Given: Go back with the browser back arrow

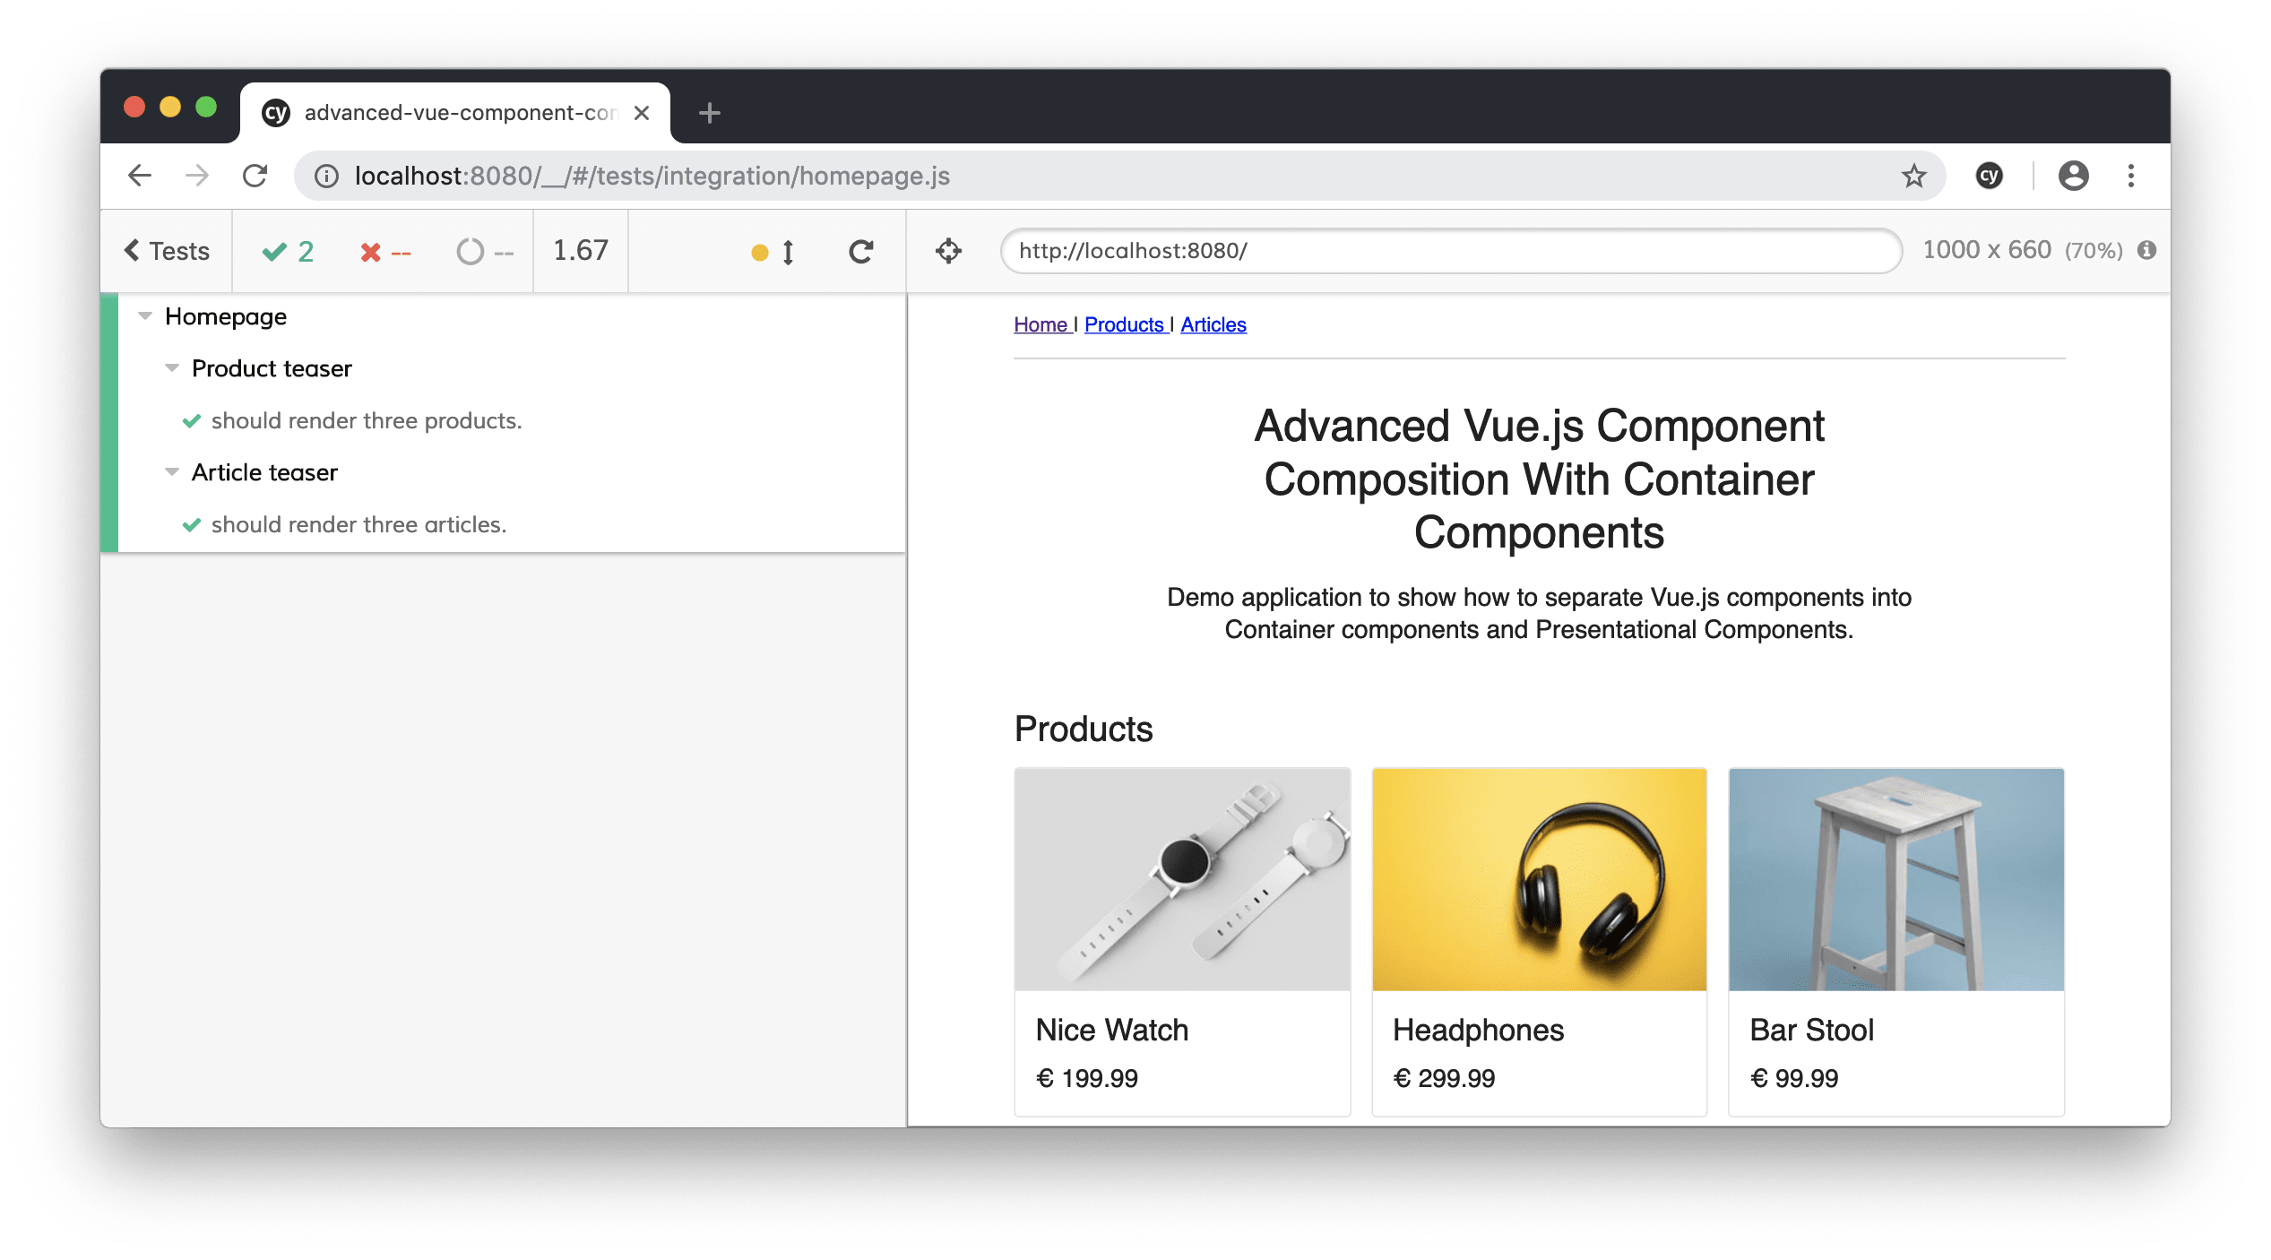Looking at the screenshot, I should [x=140, y=176].
